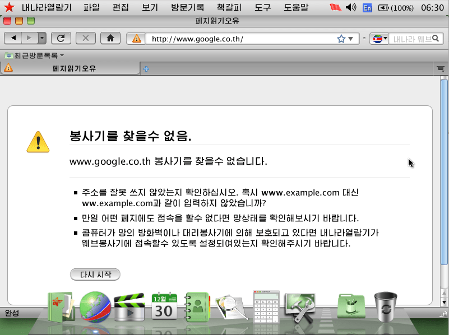Click the volume speaker icon
Image resolution: width=449 pixels, height=335 pixels.
click(x=351, y=7)
